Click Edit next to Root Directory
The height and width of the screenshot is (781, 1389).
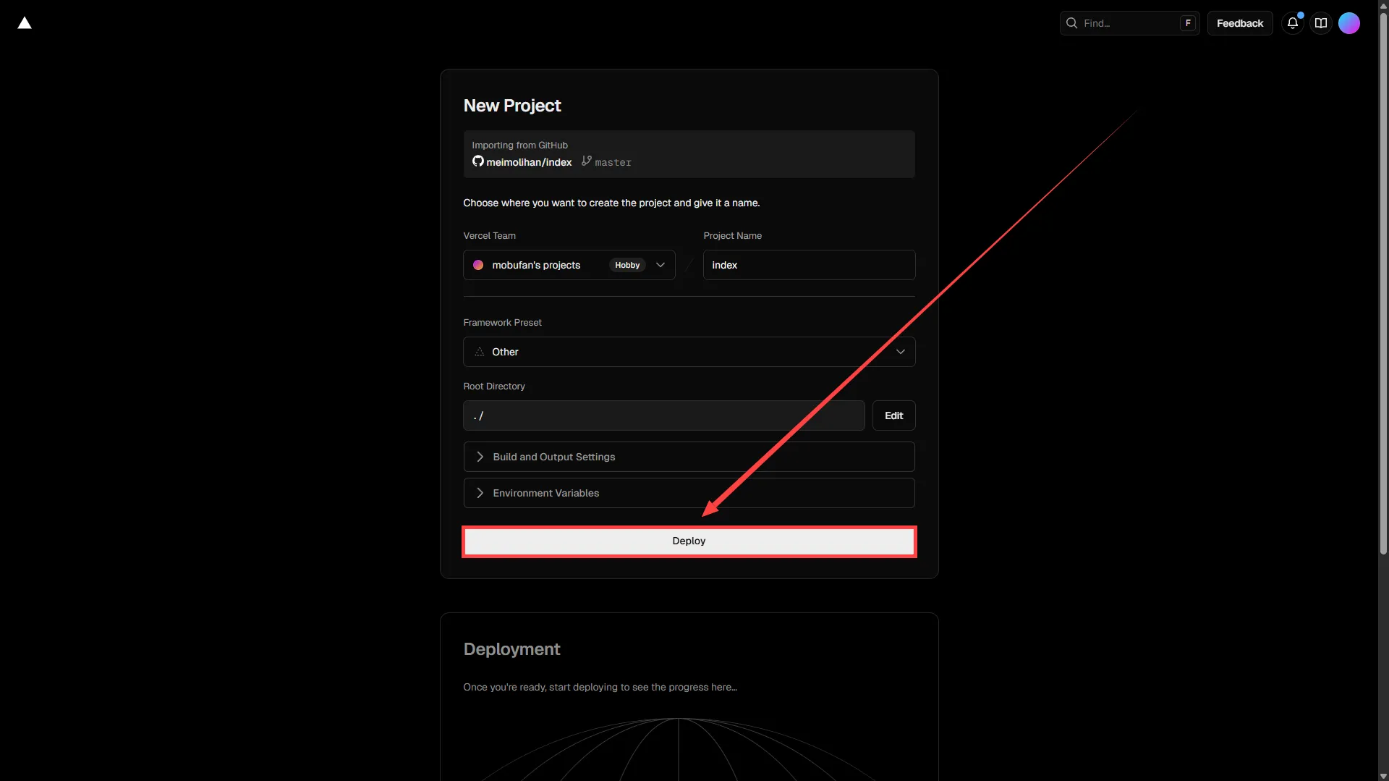[x=893, y=415]
